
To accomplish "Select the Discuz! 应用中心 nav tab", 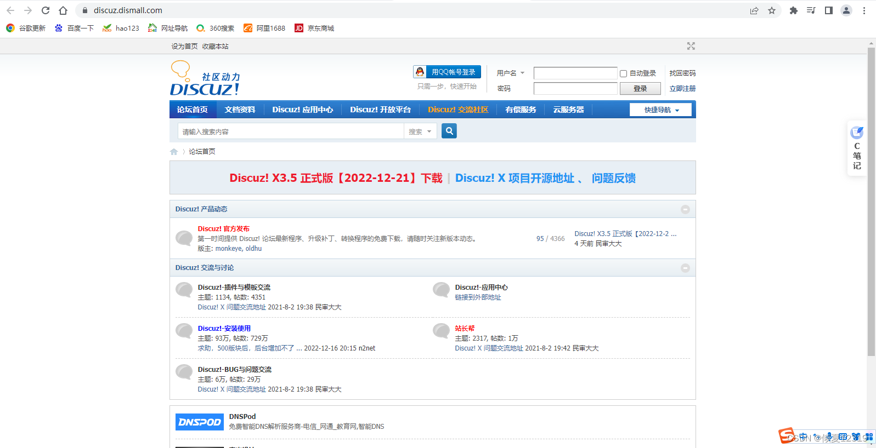I will [303, 110].
